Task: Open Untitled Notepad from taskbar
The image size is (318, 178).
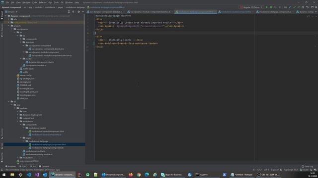Action: click(242, 175)
